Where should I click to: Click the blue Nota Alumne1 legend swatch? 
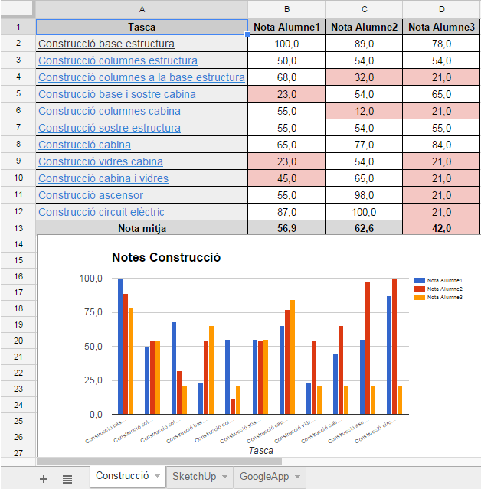coord(420,280)
